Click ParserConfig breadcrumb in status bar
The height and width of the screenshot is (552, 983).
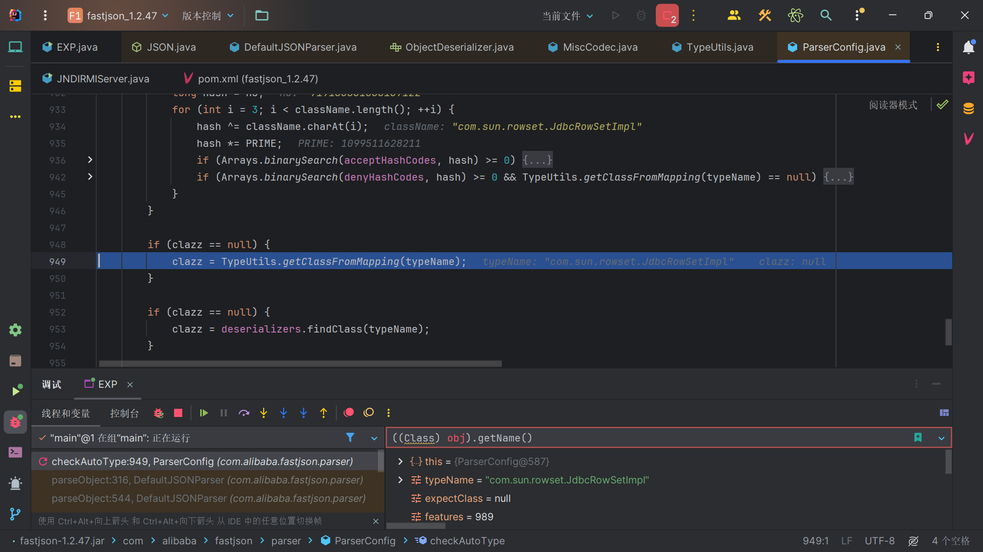[358, 541]
